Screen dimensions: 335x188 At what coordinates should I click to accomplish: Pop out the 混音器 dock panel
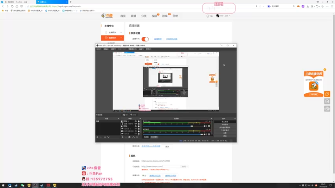tap(211, 119)
